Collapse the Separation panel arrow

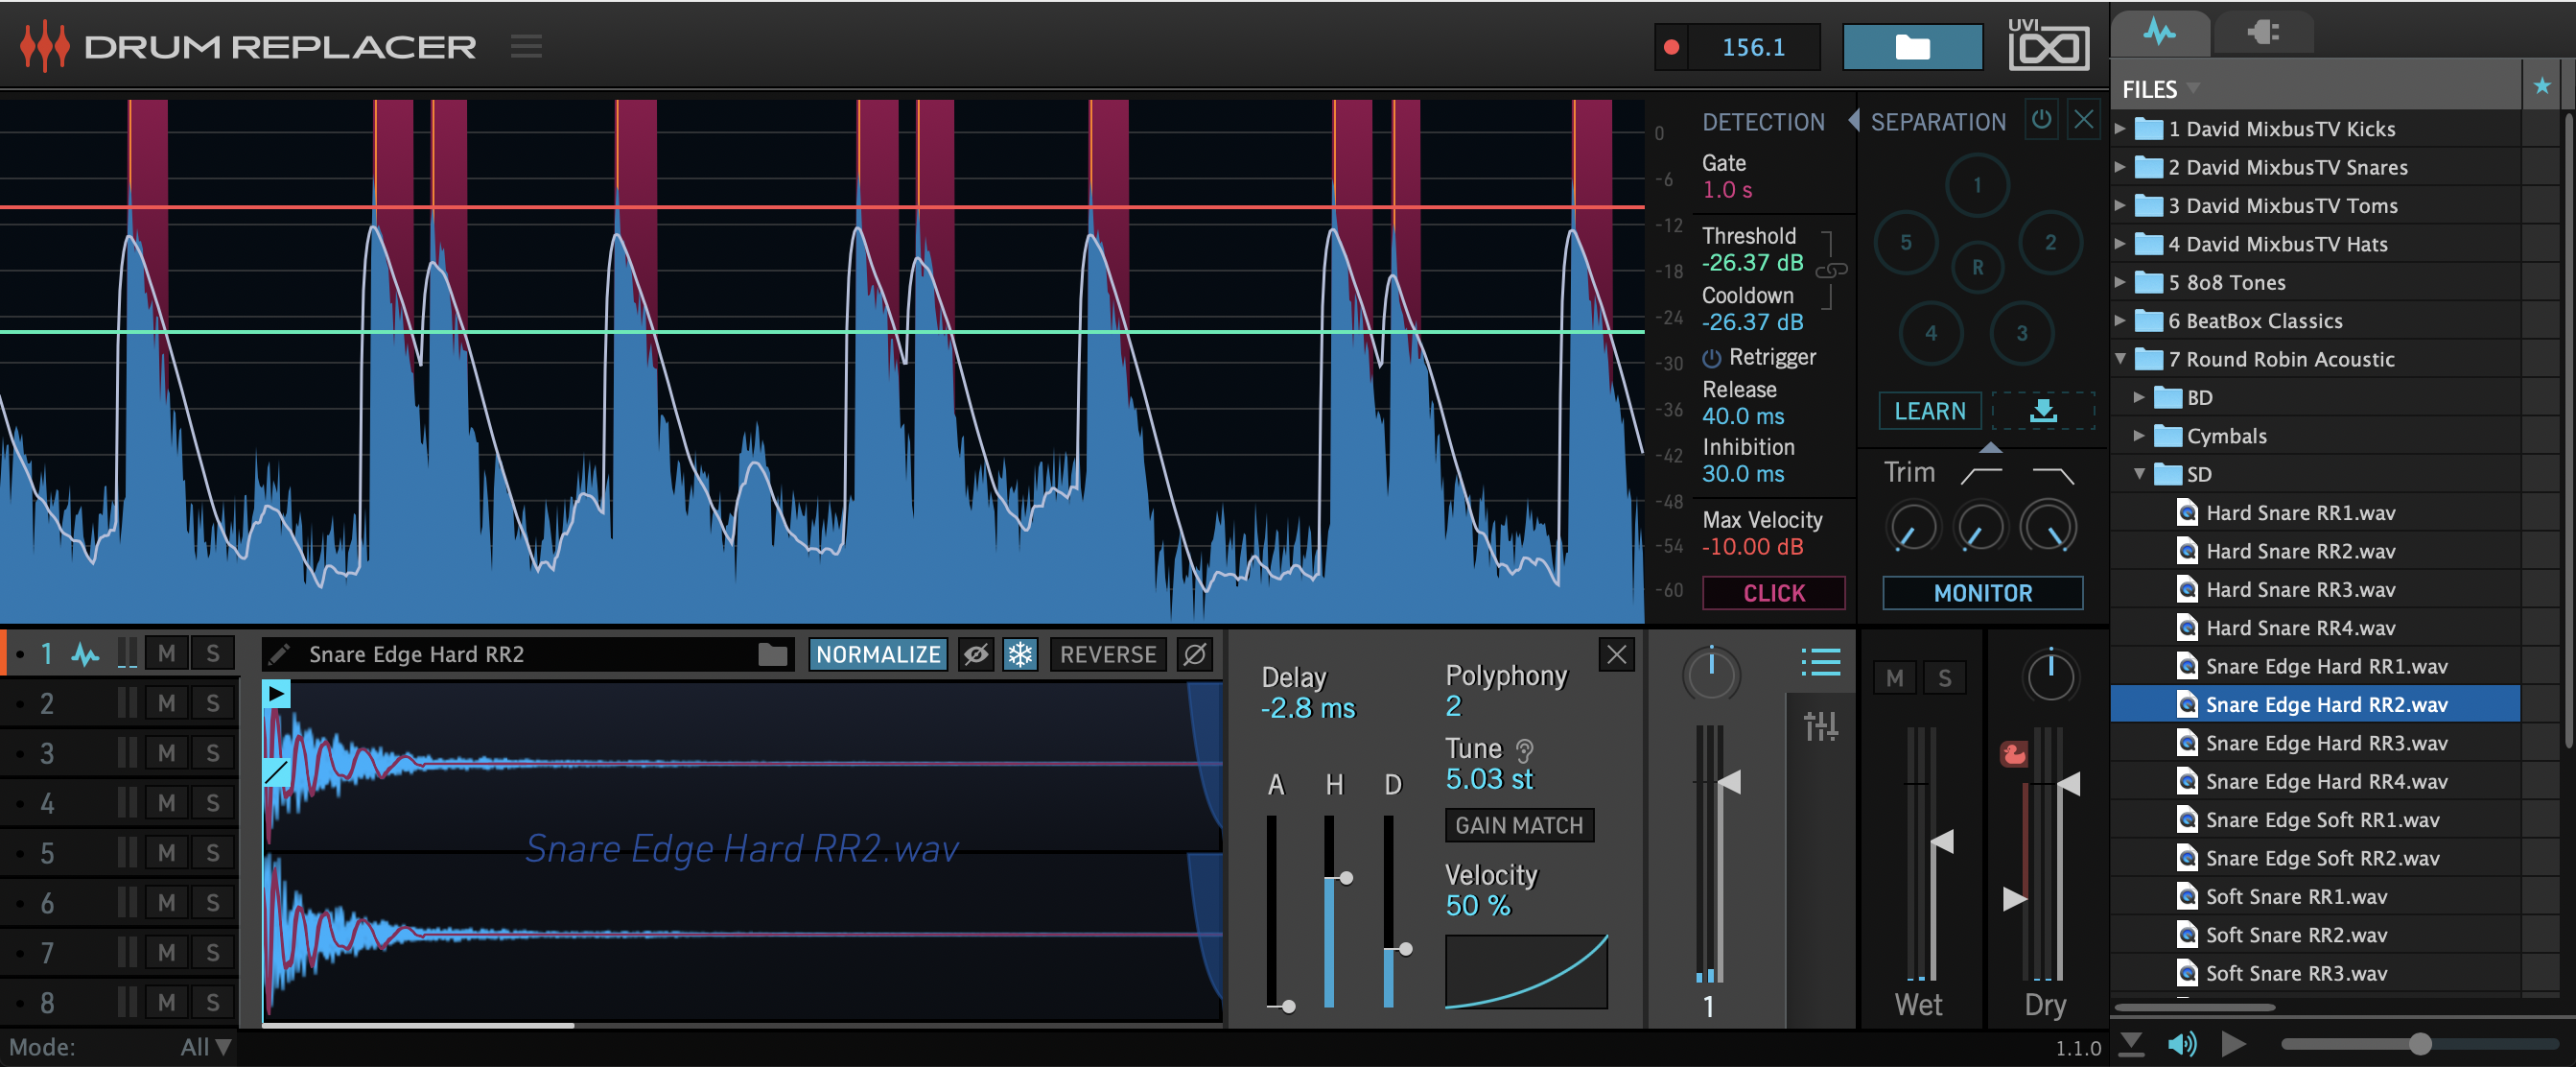(x=1853, y=121)
